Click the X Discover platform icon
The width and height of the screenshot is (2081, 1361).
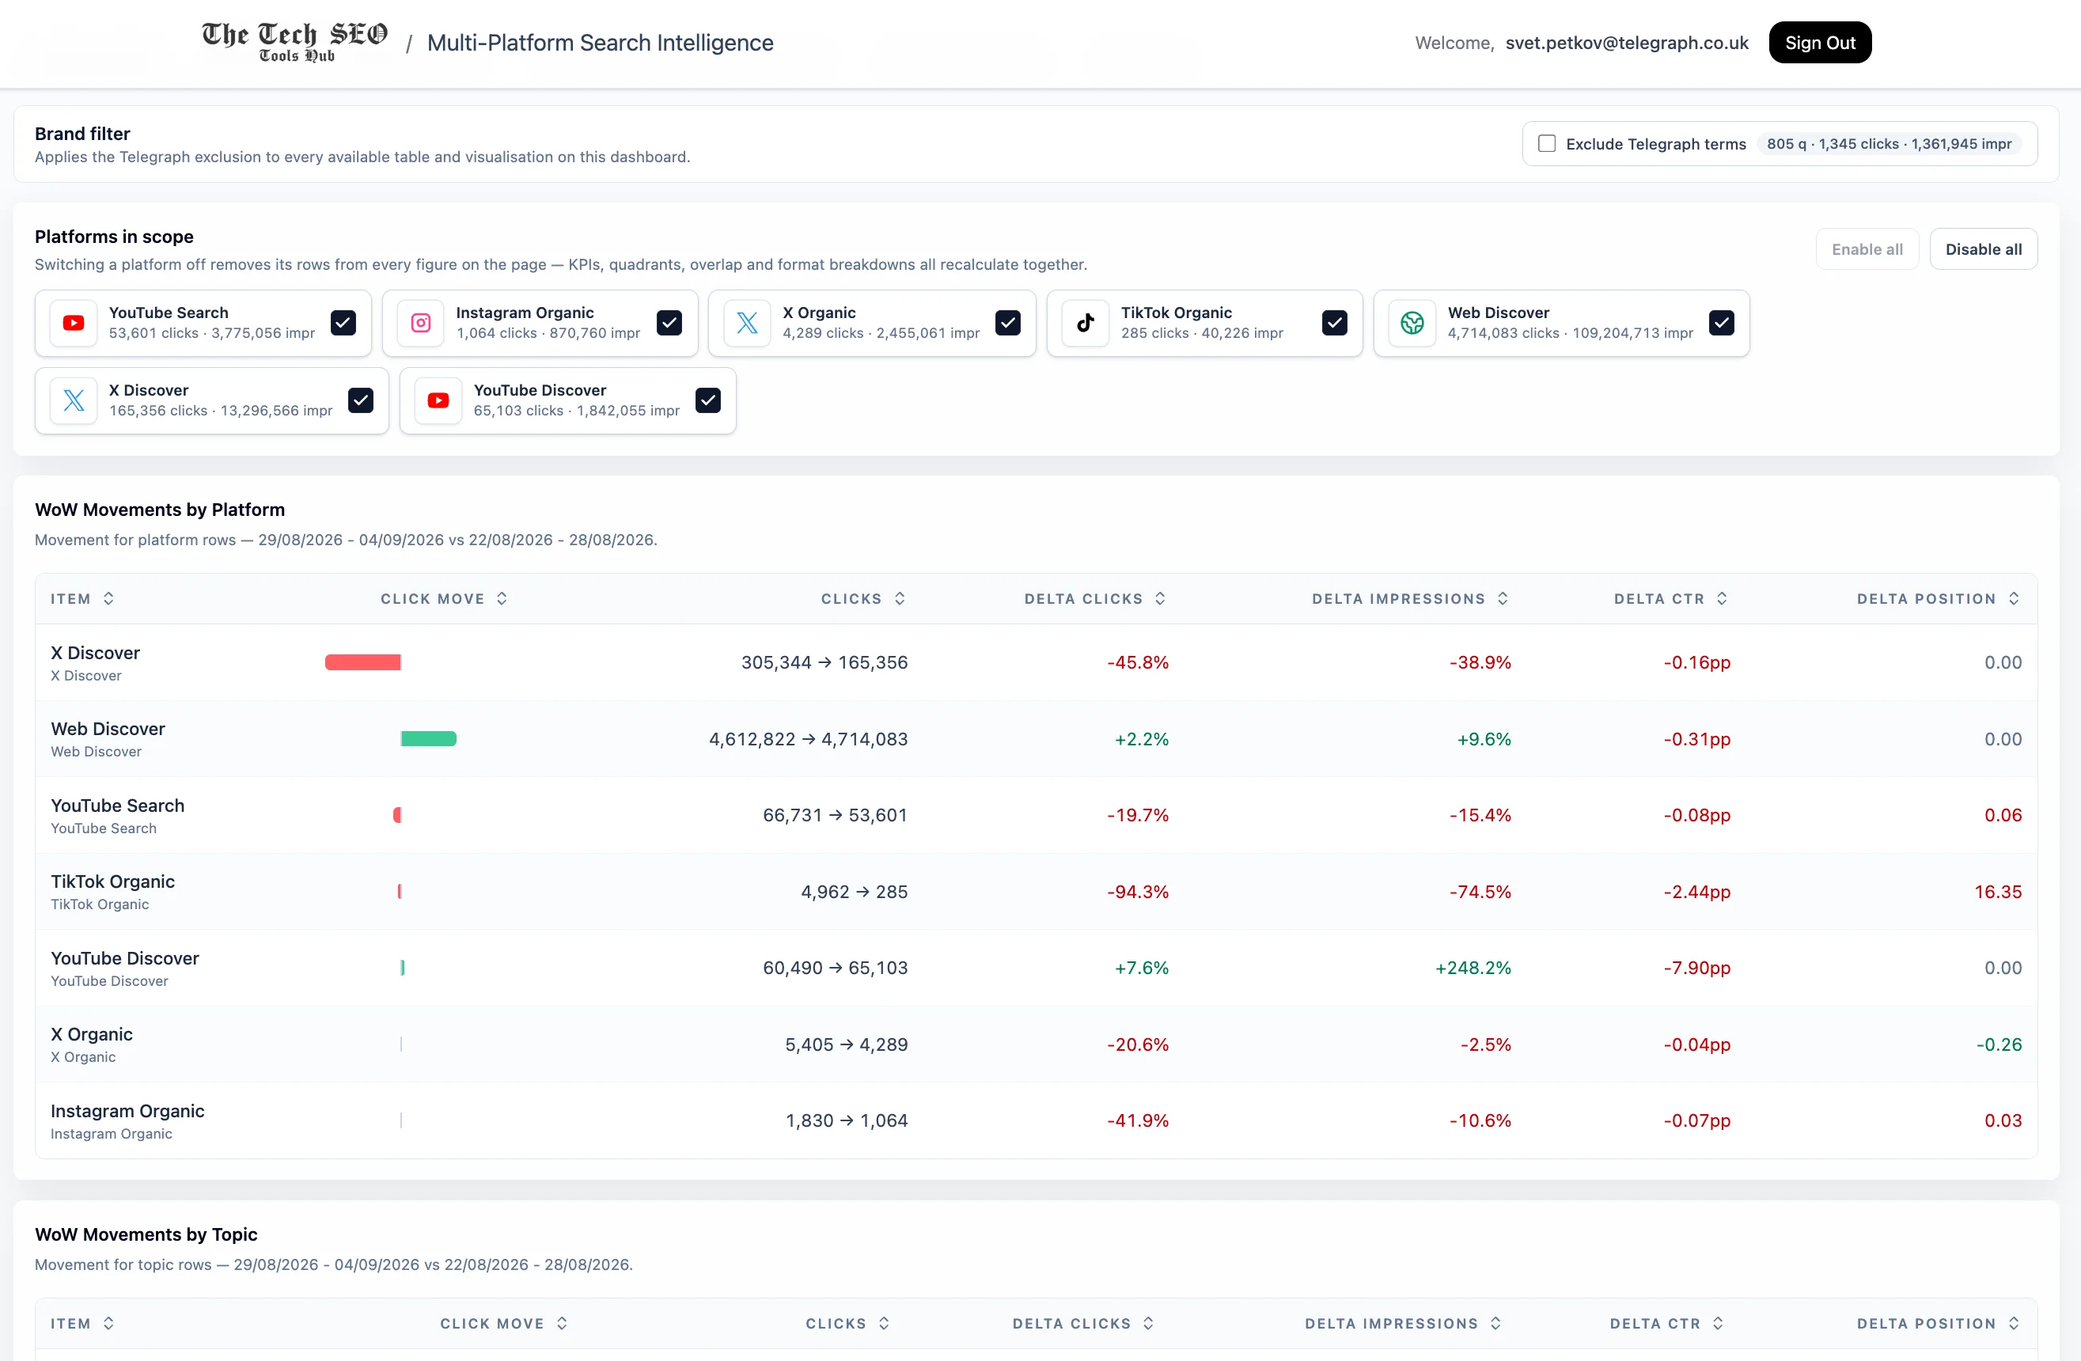(x=74, y=400)
